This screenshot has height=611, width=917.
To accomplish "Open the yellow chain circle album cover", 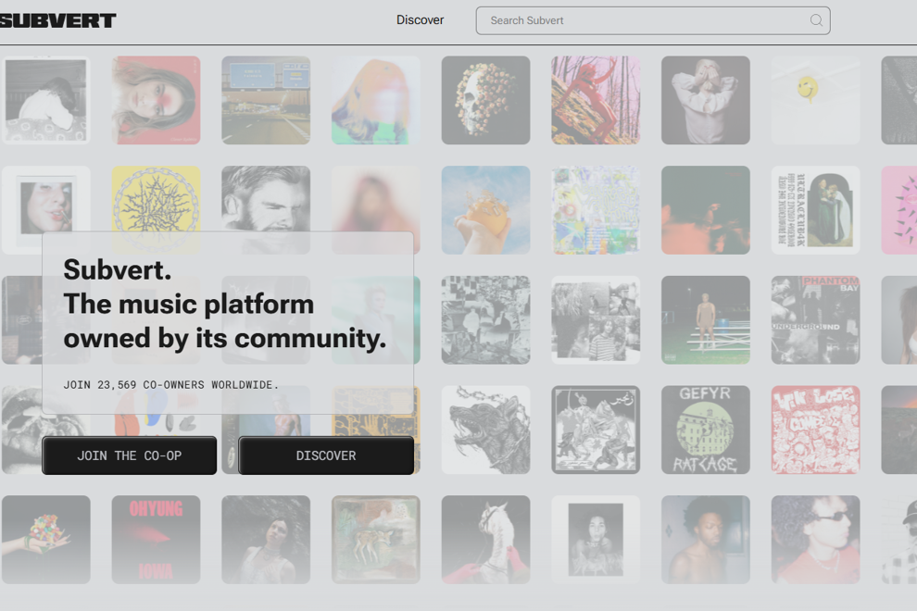I will point(156,199).
